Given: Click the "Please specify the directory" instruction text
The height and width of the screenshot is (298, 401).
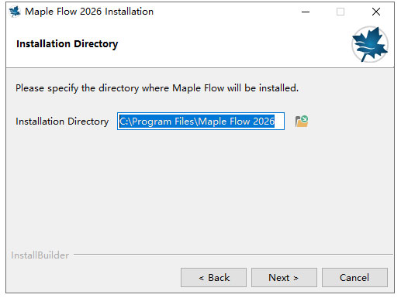Looking at the screenshot, I should coord(157,88).
